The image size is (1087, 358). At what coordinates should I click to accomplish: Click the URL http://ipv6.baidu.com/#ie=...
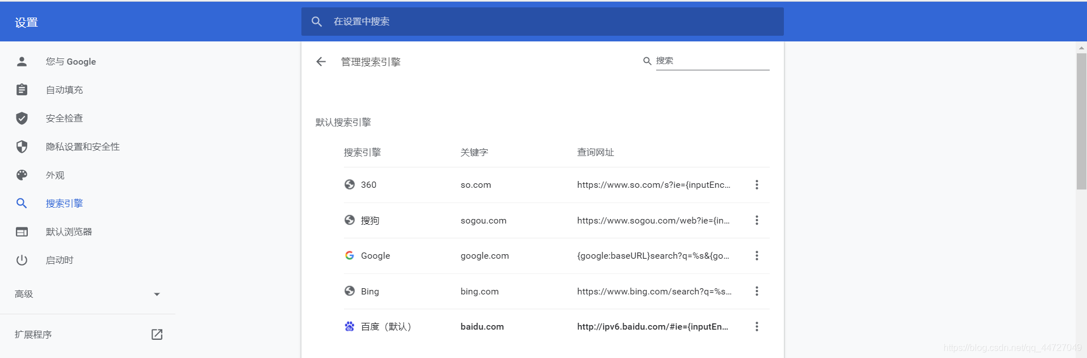click(x=653, y=327)
